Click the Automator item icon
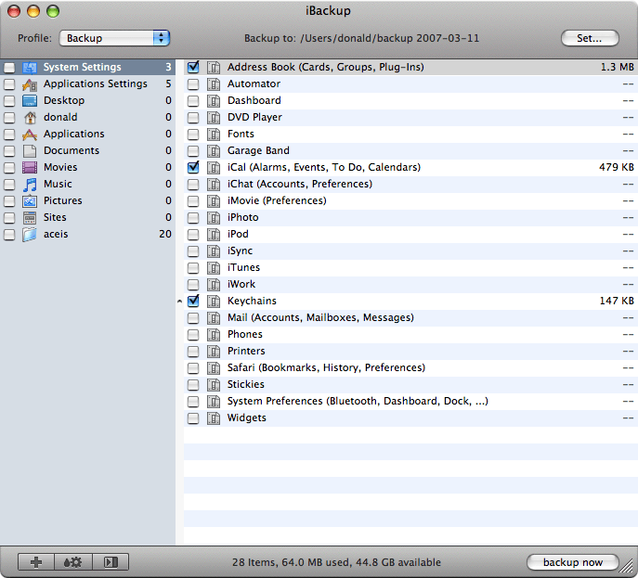 point(214,84)
